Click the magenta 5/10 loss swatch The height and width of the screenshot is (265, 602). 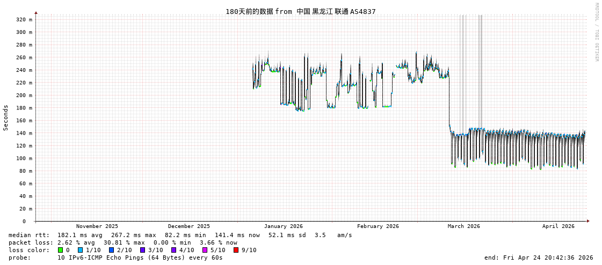pyautogui.click(x=205, y=250)
